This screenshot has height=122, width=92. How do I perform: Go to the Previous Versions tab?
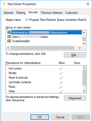52,13
